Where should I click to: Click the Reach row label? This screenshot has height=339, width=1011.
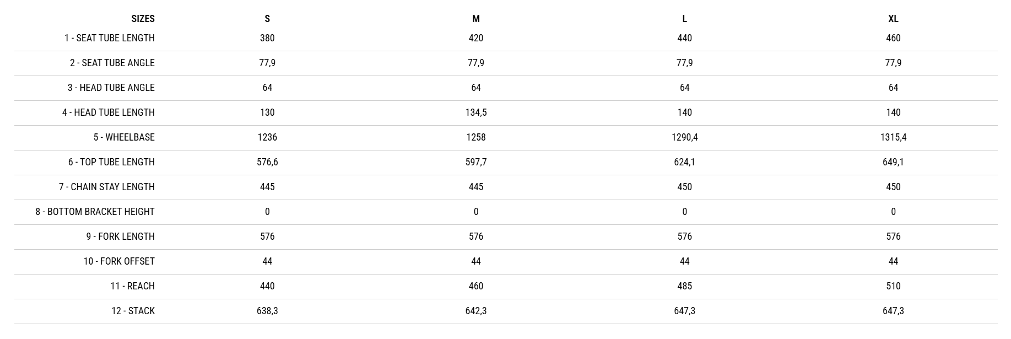point(132,286)
